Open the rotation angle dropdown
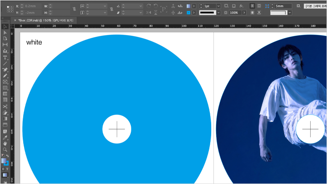The width and height of the screenshot is (327, 184). coord(141,6)
